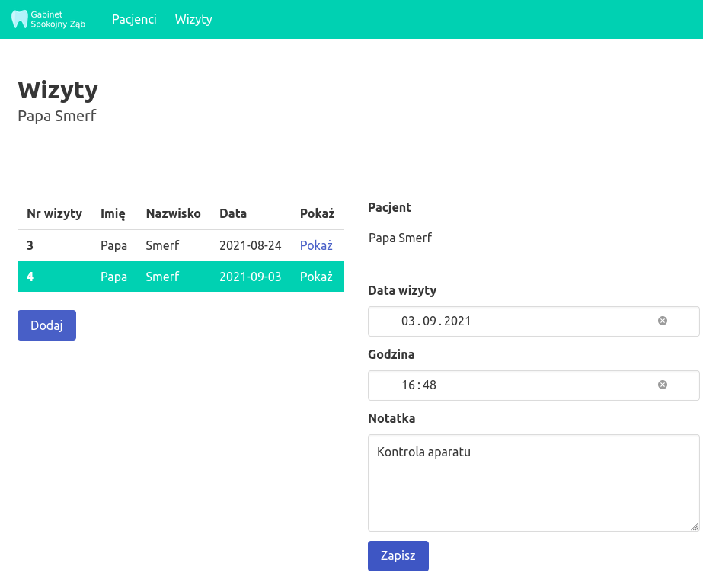Clear the Godzina time field
This screenshot has height=582, width=703.
pyautogui.click(x=662, y=385)
